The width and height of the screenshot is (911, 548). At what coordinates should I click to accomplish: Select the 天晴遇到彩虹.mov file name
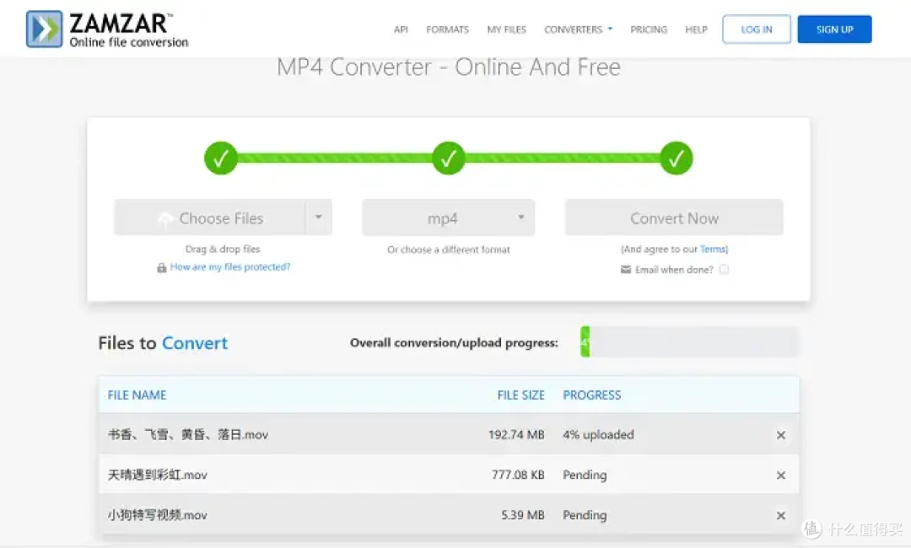coord(158,475)
